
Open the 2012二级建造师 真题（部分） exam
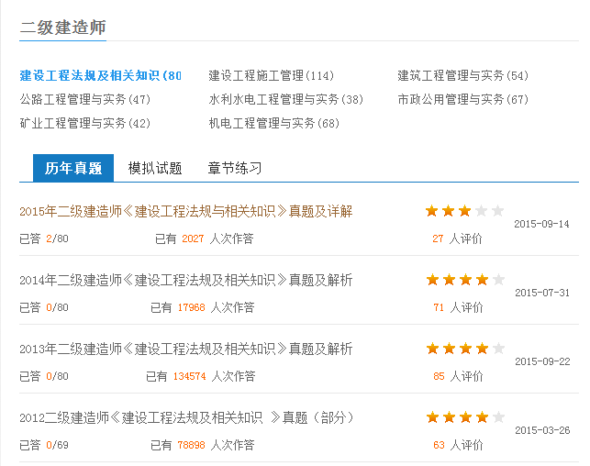pyautogui.click(x=186, y=418)
